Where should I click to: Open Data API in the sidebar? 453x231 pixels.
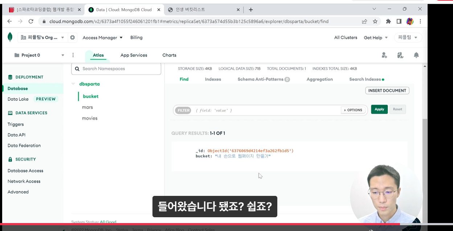click(16, 135)
